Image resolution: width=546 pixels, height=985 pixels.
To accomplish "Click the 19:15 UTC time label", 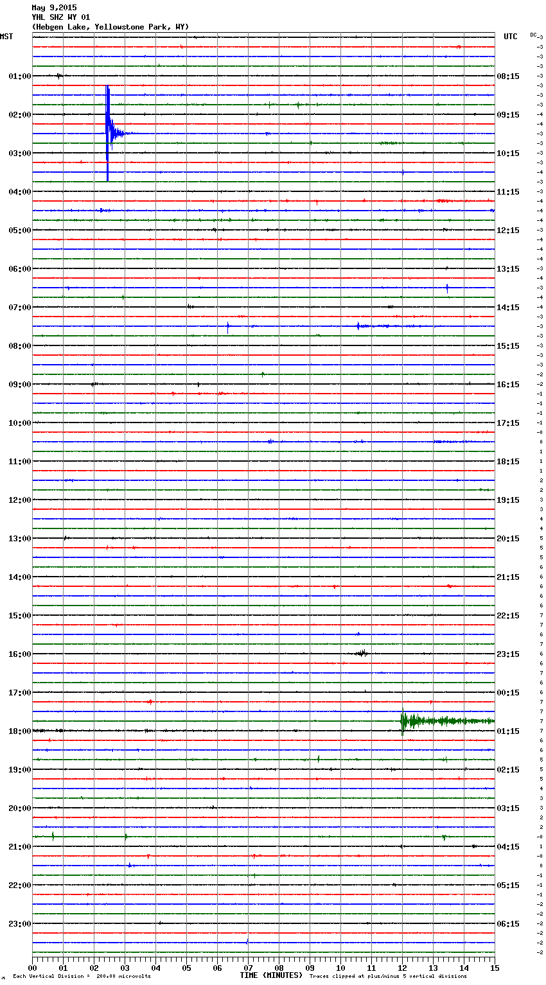I will 508,500.
